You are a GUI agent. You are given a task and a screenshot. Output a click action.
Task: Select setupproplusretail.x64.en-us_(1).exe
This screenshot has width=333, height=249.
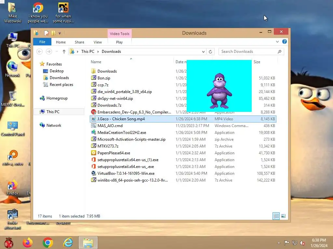coord(128,160)
